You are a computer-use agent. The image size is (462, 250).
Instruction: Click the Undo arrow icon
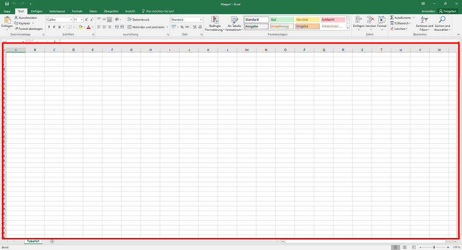point(14,4)
